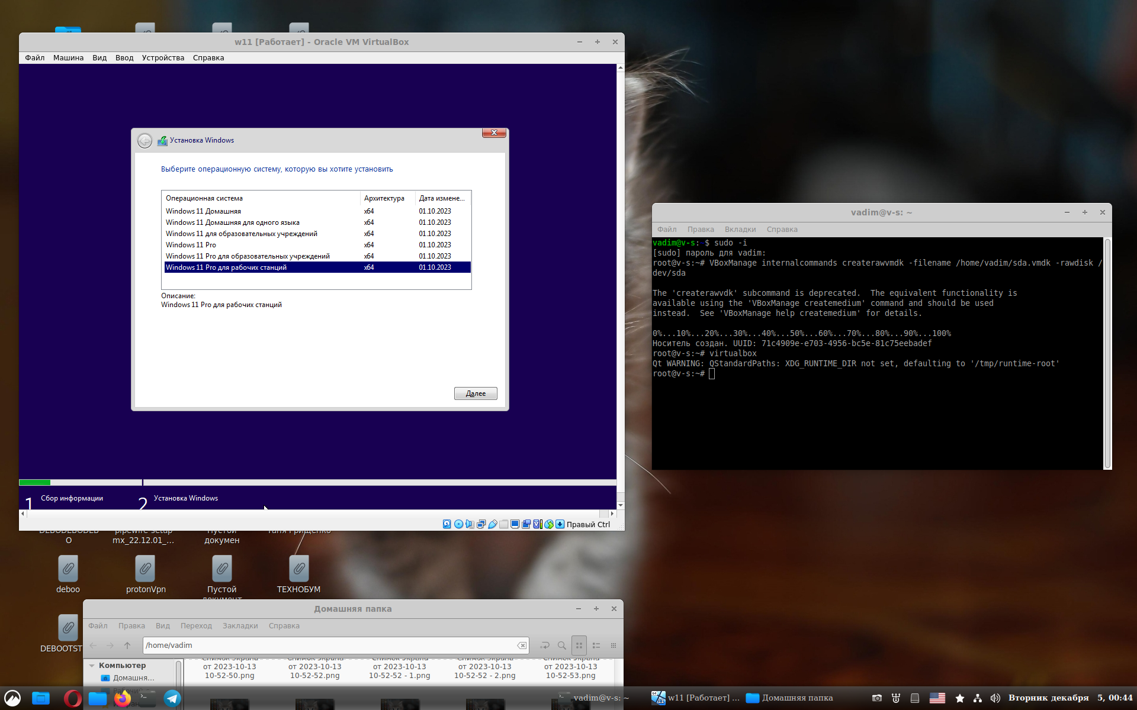Click the hard disk activity status icon
The height and width of the screenshot is (710, 1137).
tap(447, 524)
